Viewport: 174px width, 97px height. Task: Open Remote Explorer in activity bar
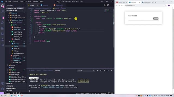coord(2,34)
